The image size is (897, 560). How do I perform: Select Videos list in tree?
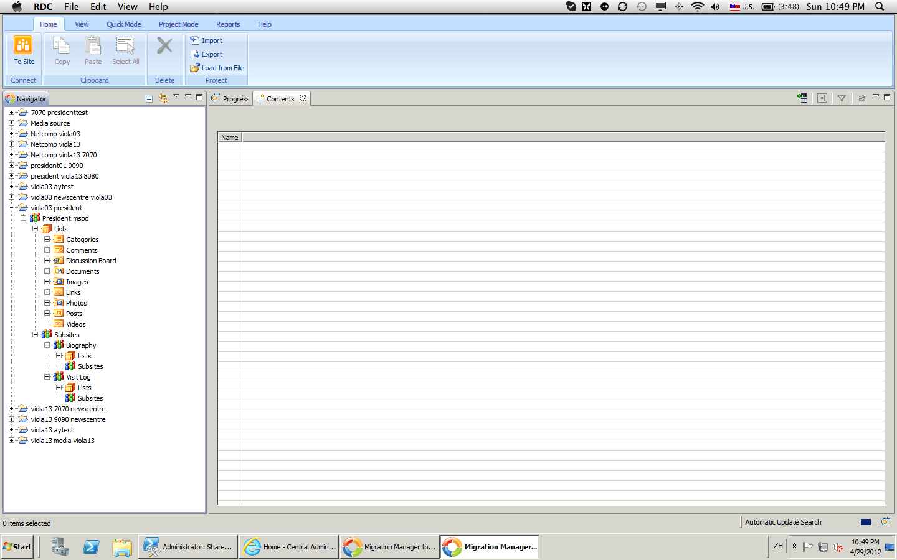pyautogui.click(x=75, y=324)
